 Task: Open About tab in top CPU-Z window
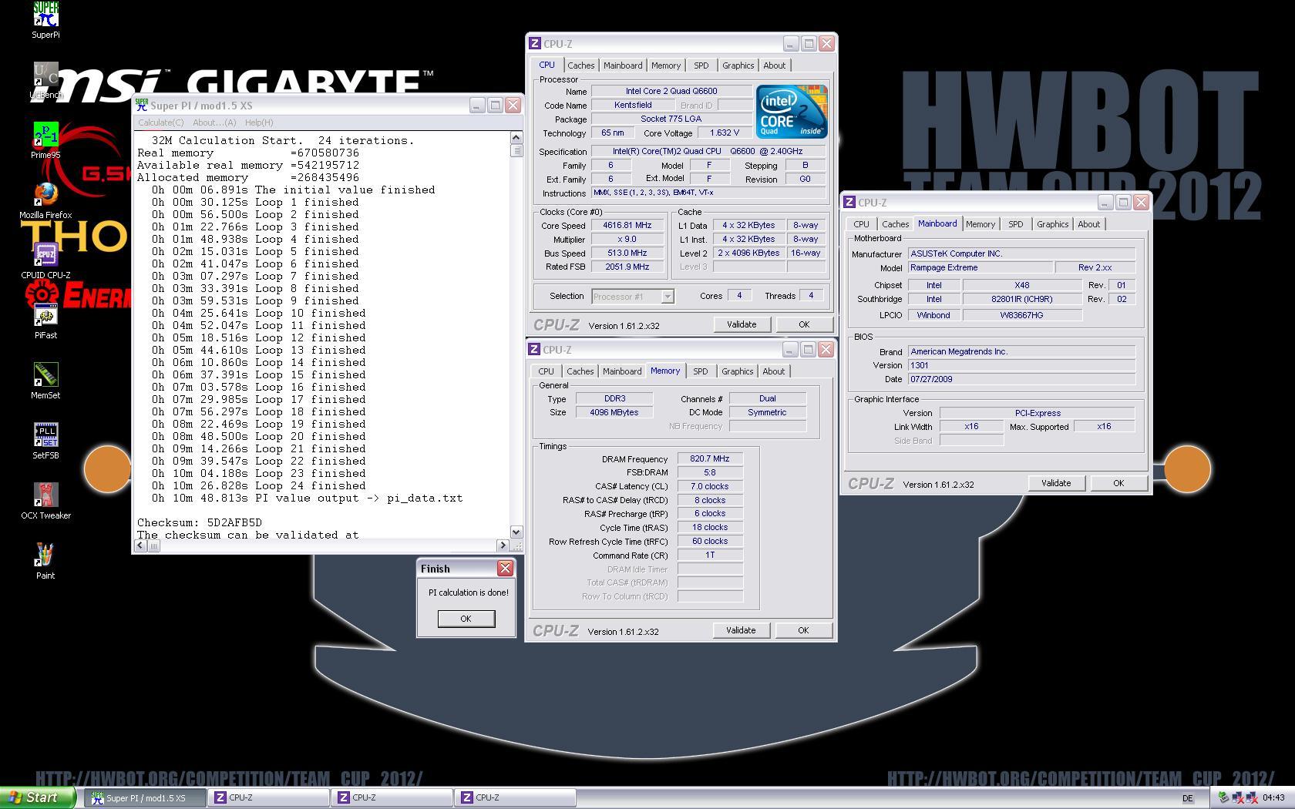pos(775,66)
